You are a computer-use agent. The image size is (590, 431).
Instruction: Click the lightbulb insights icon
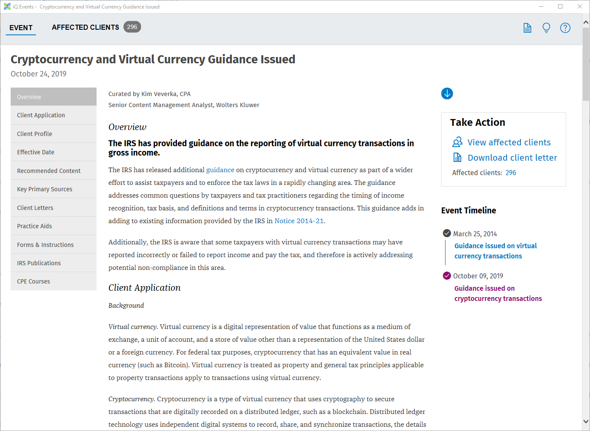546,28
